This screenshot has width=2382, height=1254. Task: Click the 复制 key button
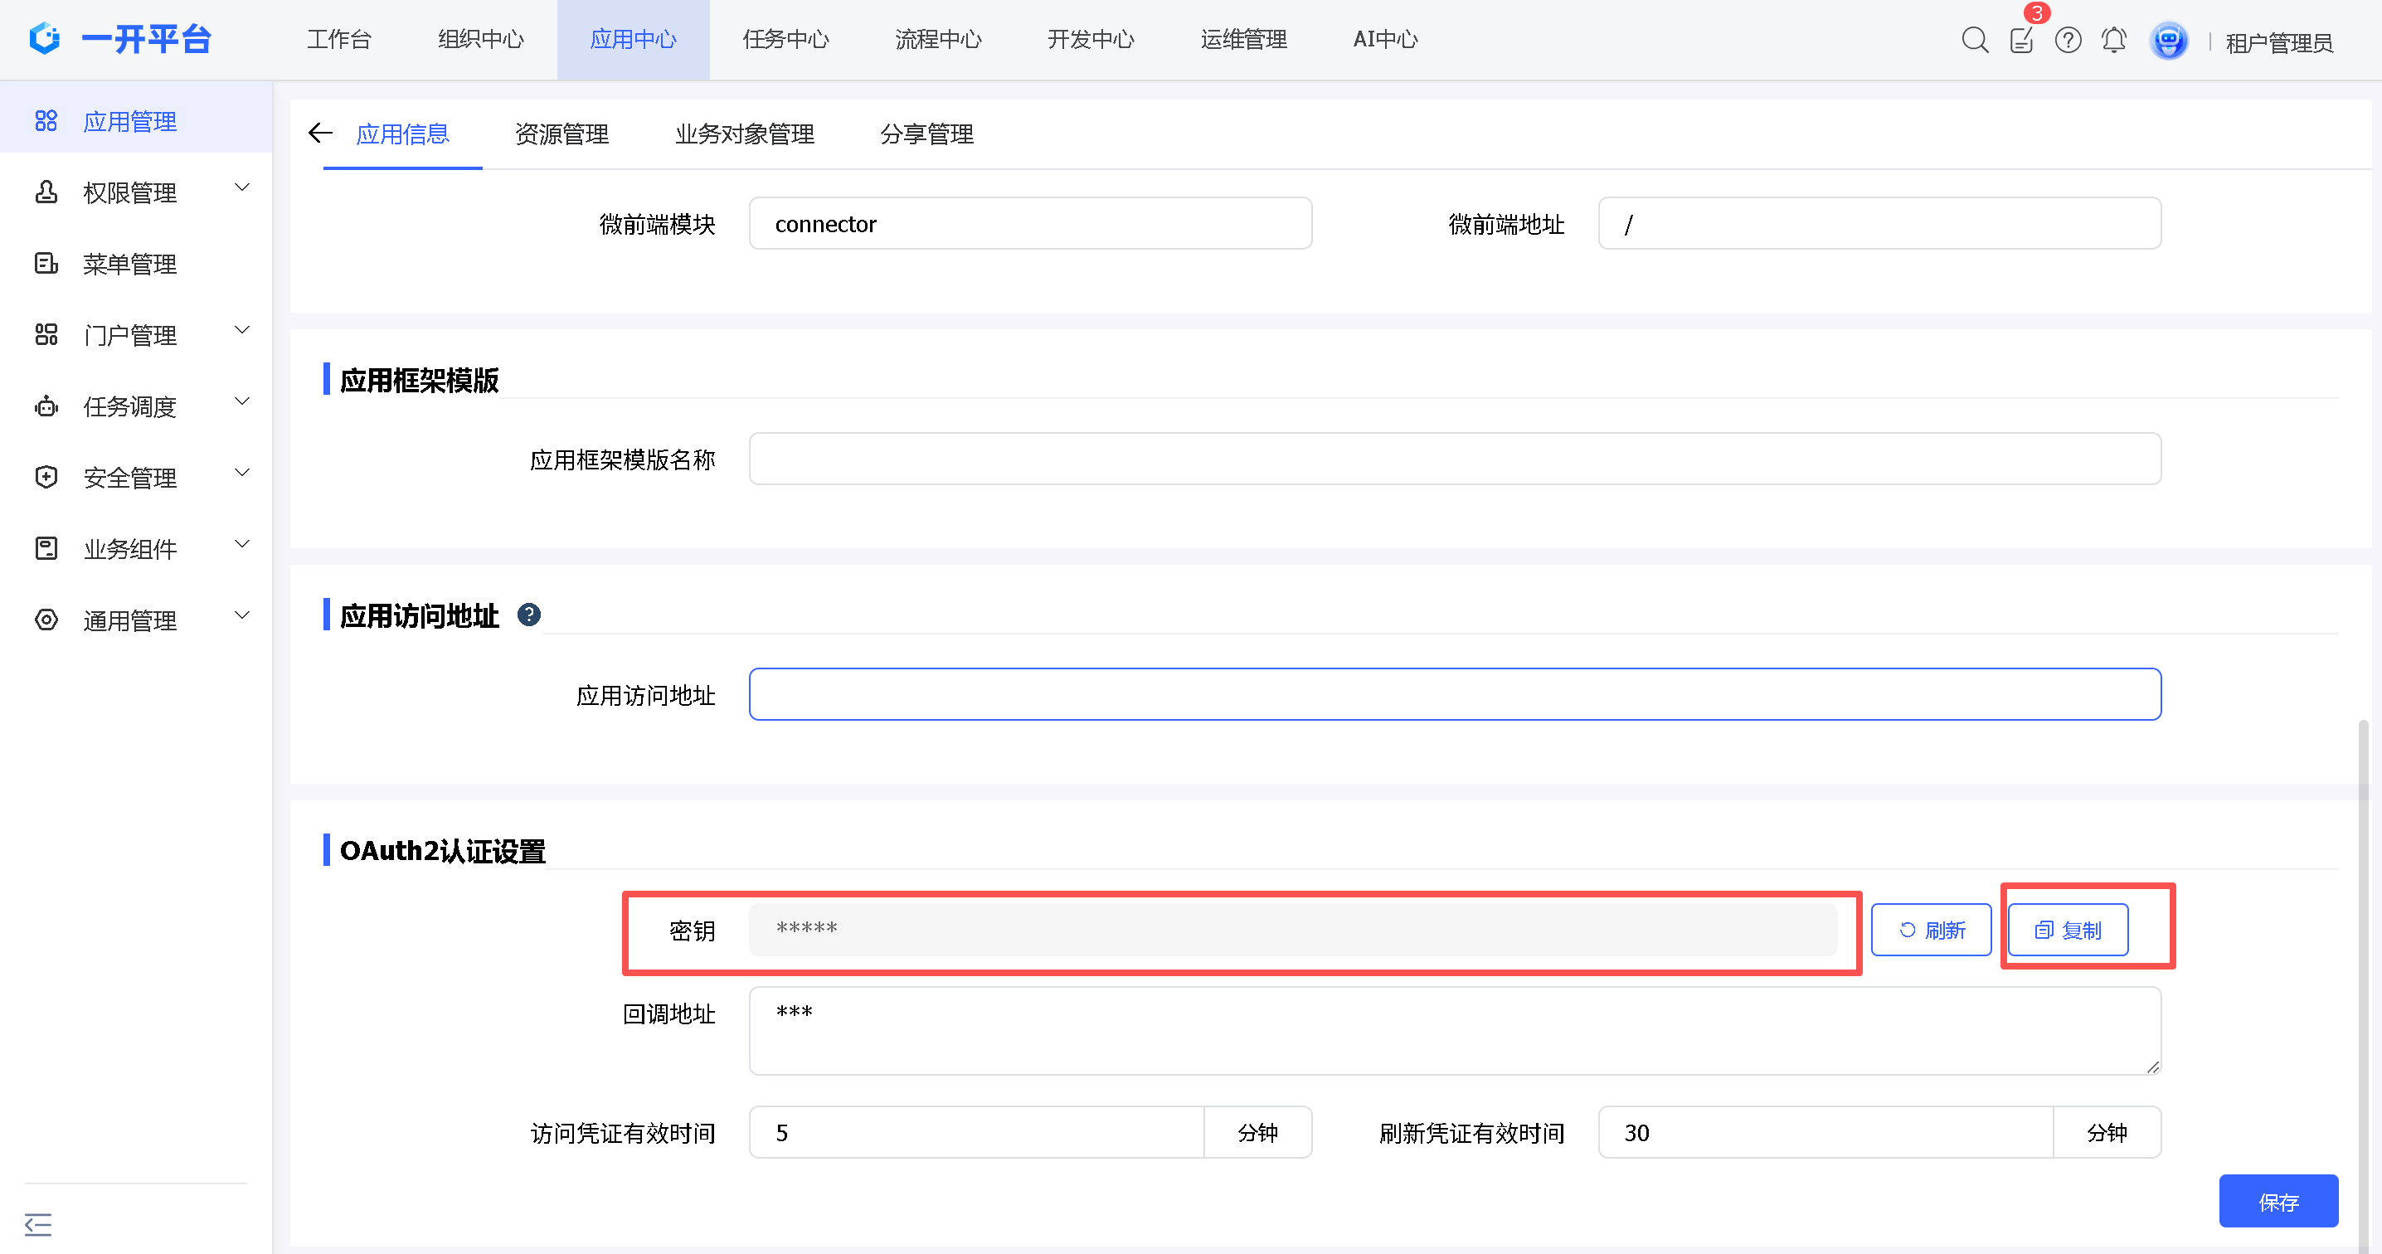(x=2068, y=930)
